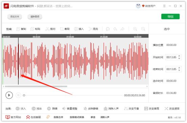The height and width of the screenshot is (123, 187).
Task: Apply the 淡入 fade-in effect
Action: click(21, 108)
